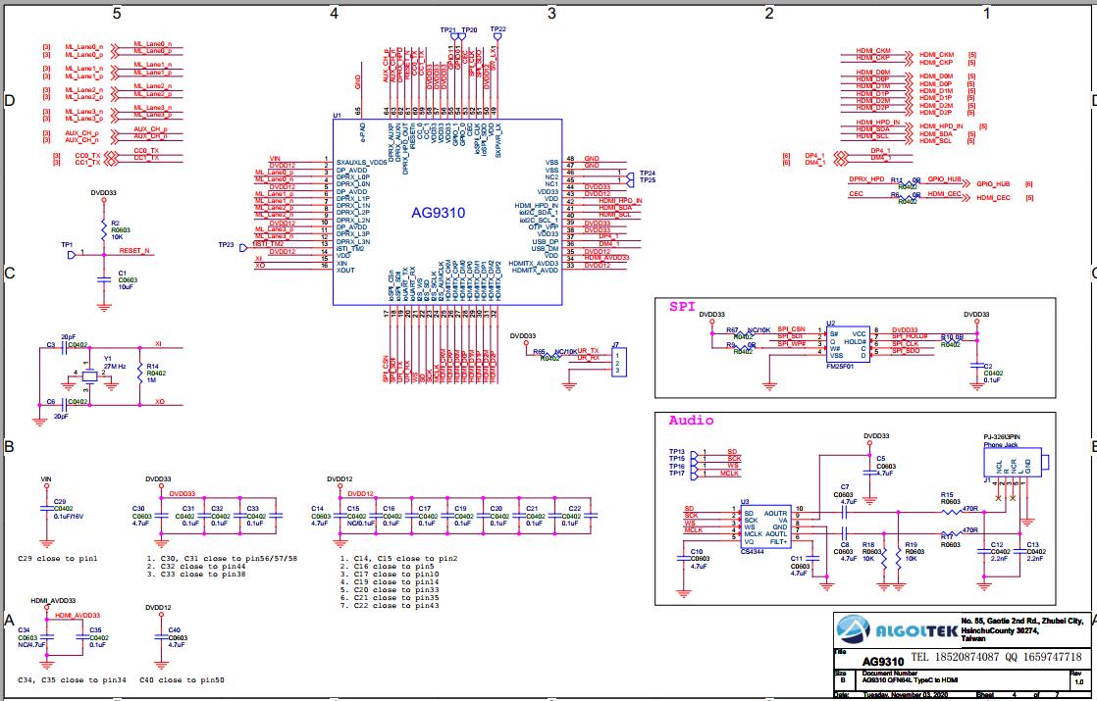This screenshot has width=1097, height=701.
Task: Select the TP24 test point label
Action: pos(648,174)
